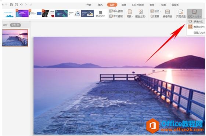Apply the black and red diagonal template

click(x=48, y=14)
